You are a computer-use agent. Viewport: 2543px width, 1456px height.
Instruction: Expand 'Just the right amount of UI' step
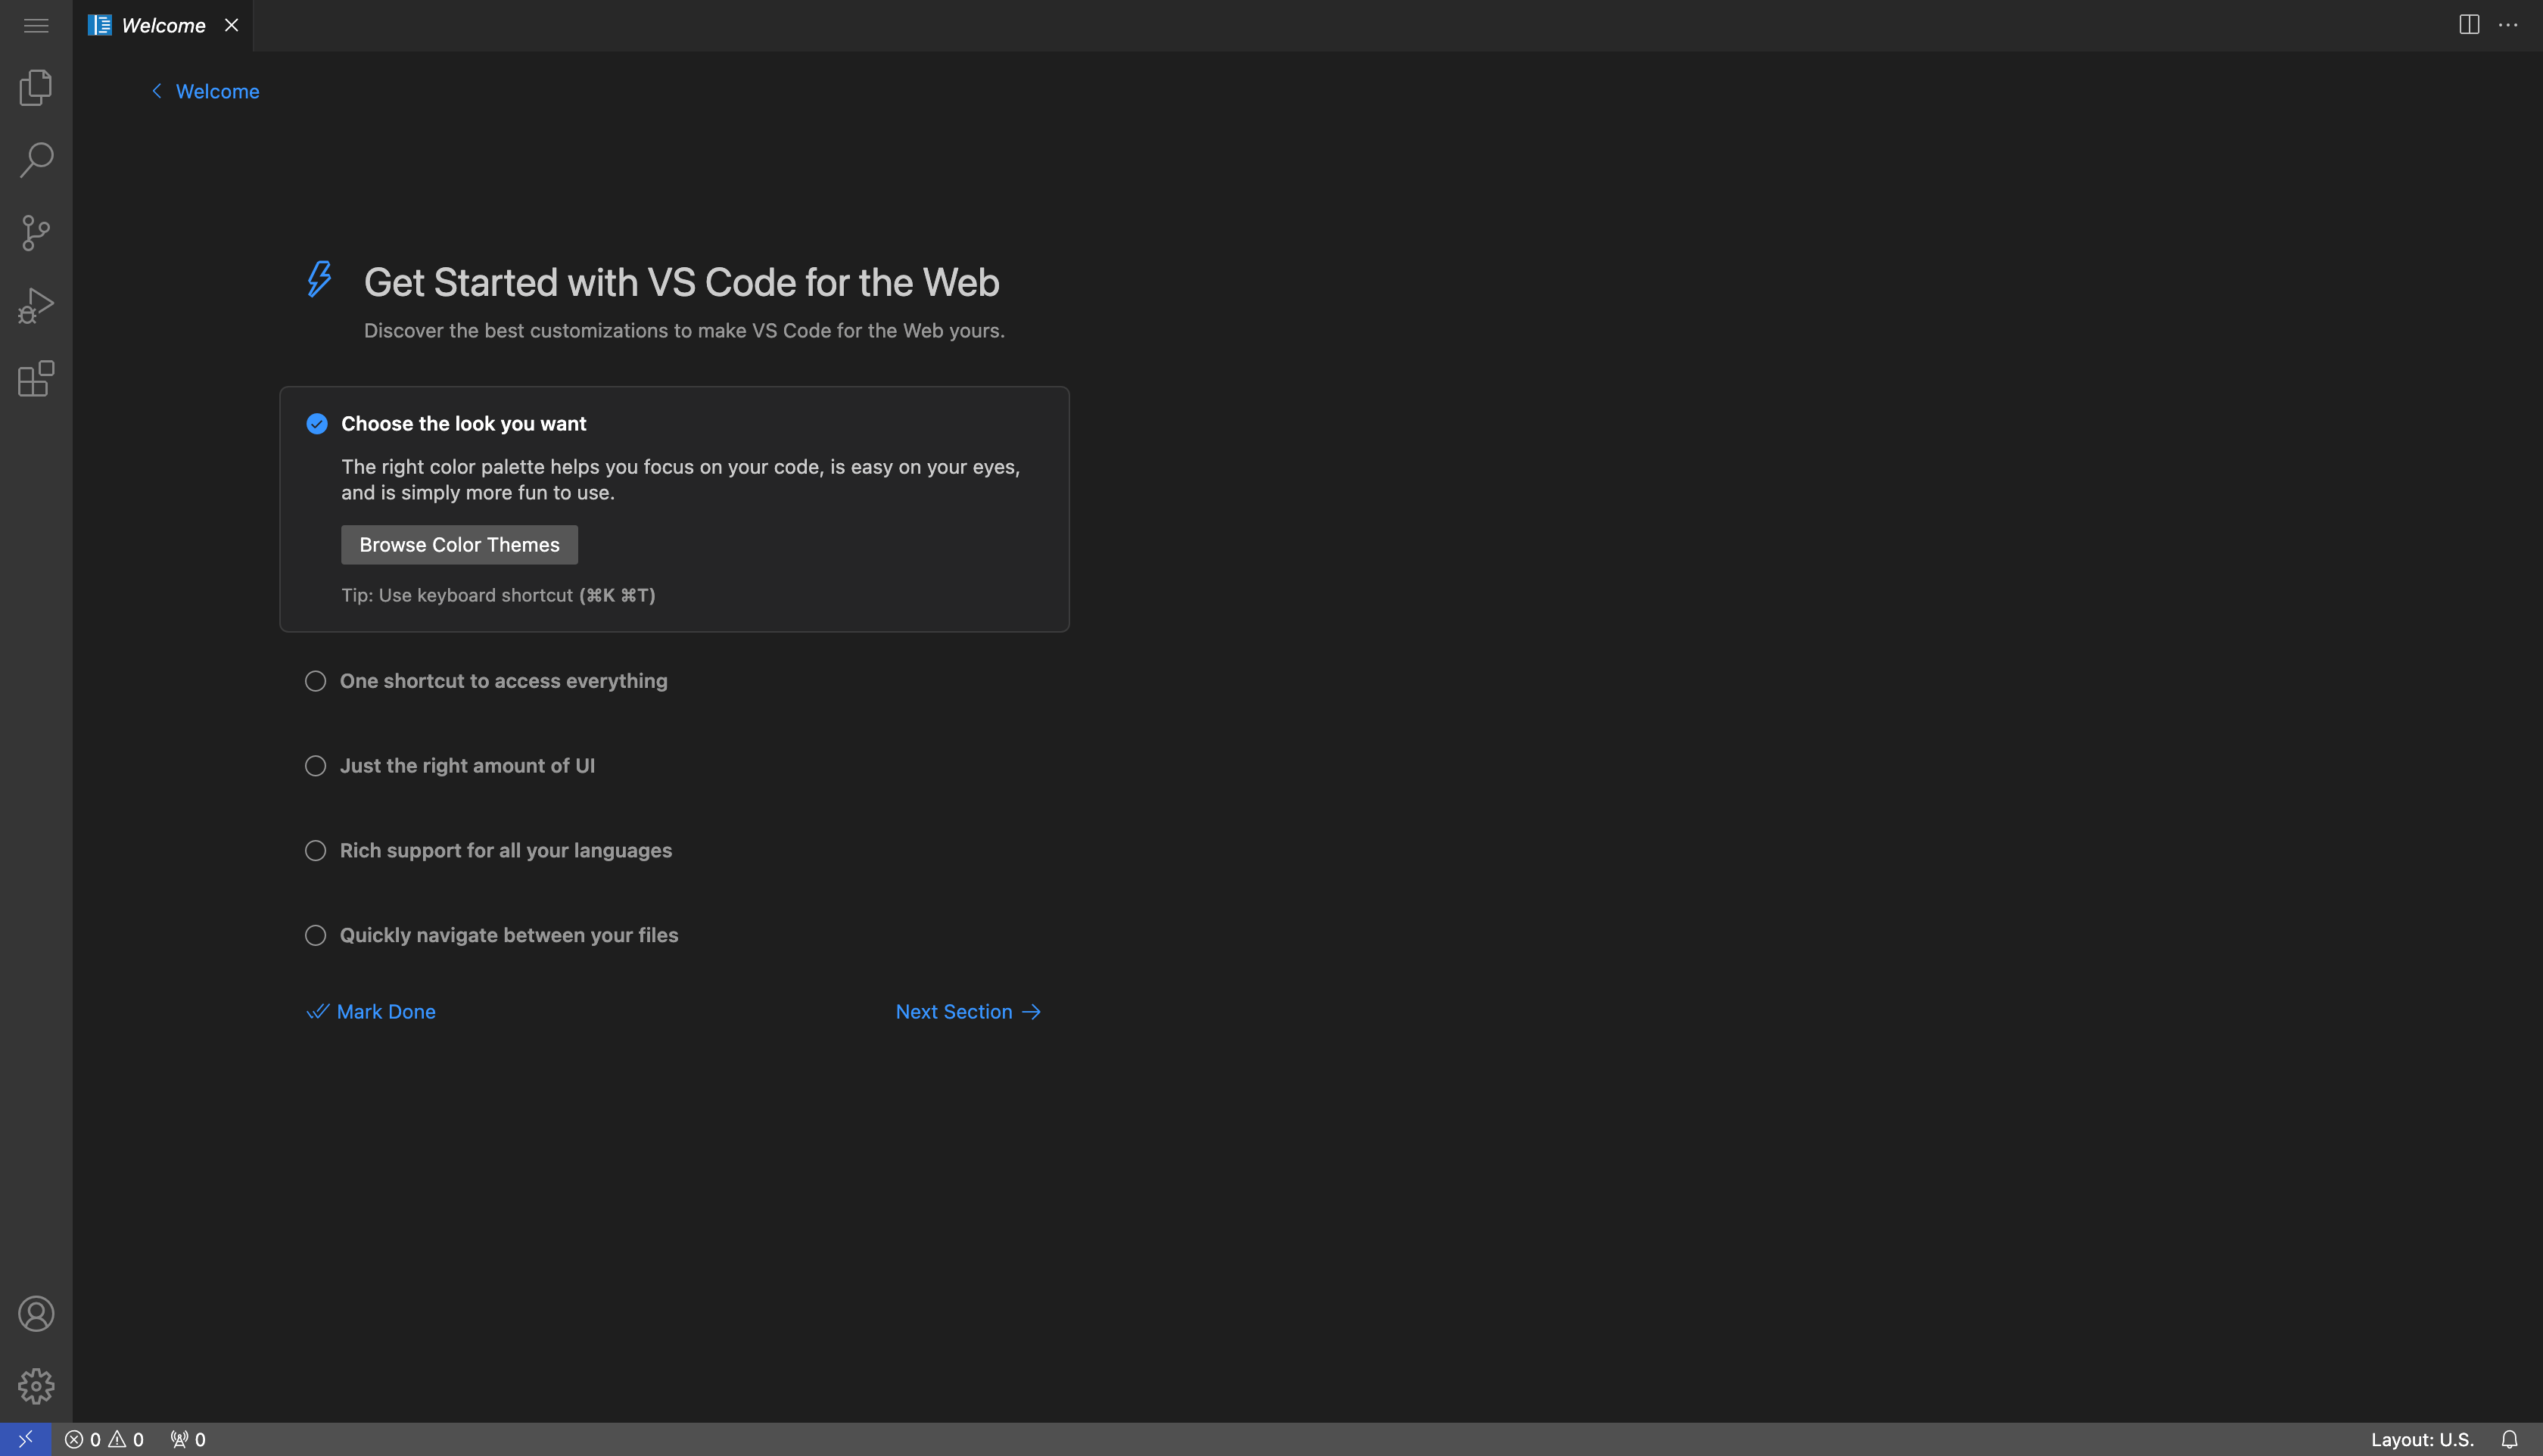467,766
